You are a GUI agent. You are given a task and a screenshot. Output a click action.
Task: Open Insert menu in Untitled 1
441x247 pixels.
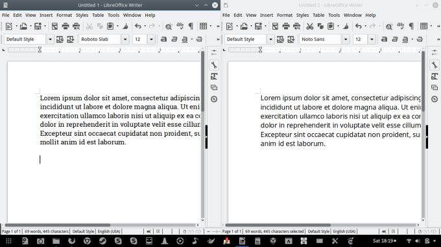coord(46,15)
